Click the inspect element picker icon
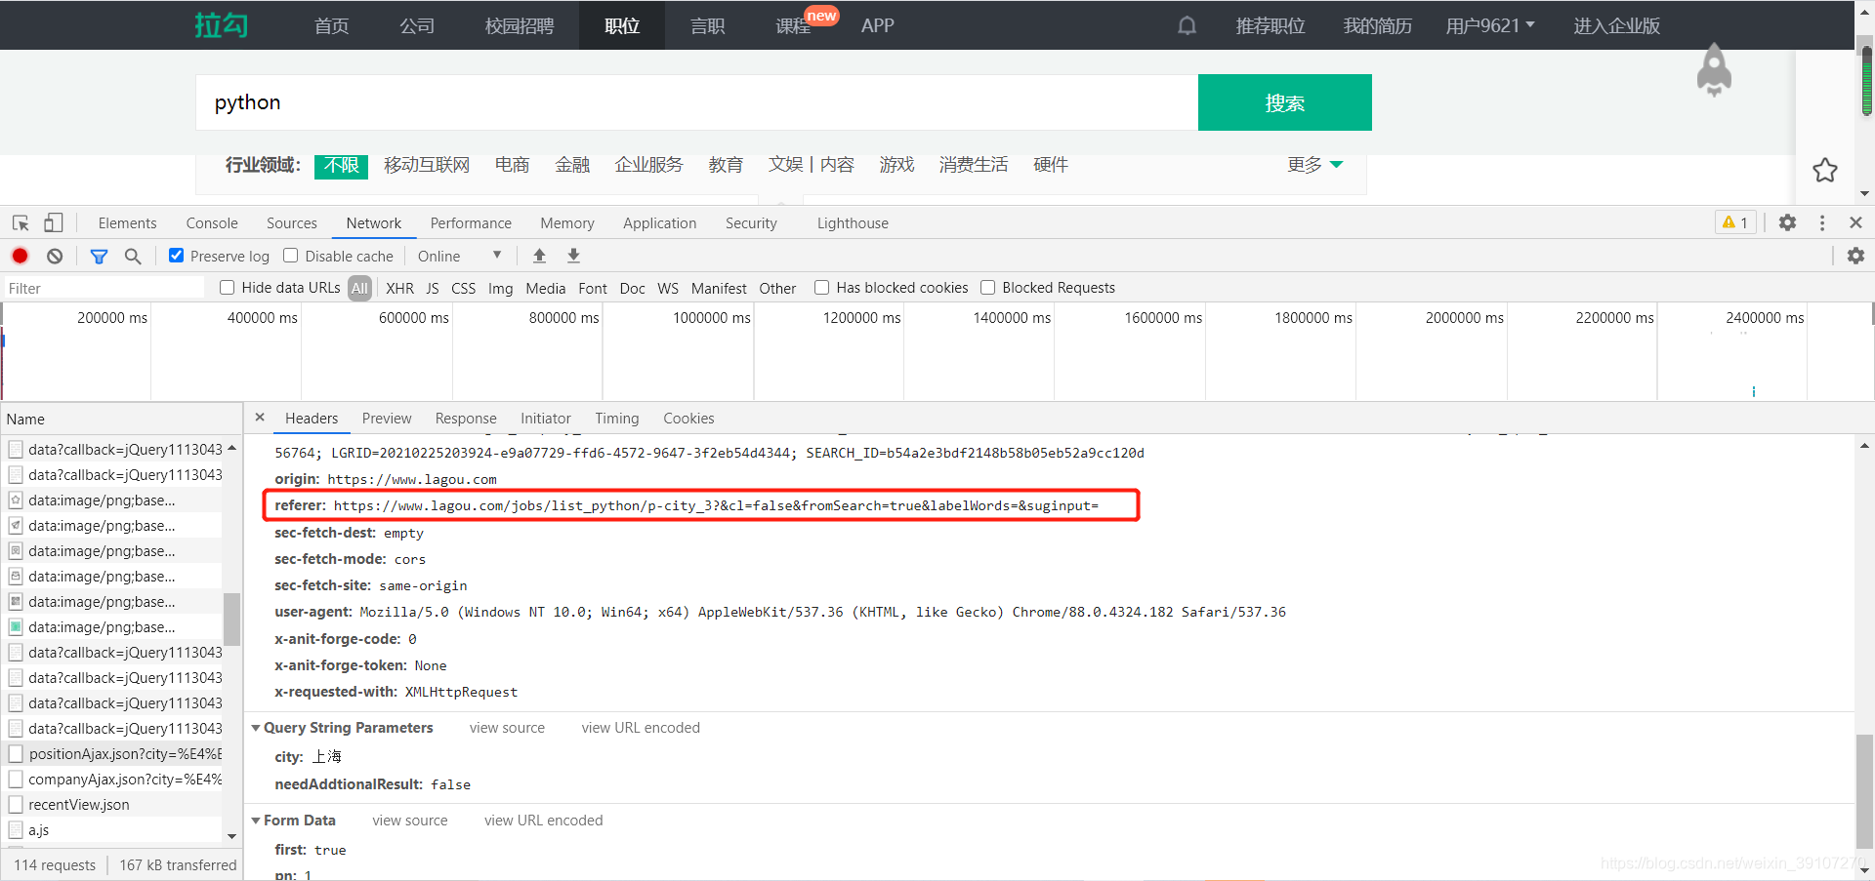The height and width of the screenshot is (881, 1875). click(x=21, y=222)
